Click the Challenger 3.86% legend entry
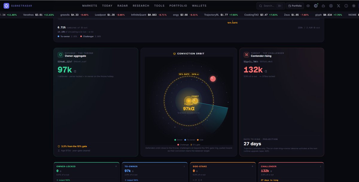This screenshot has width=359, height=182. (x=90, y=36)
